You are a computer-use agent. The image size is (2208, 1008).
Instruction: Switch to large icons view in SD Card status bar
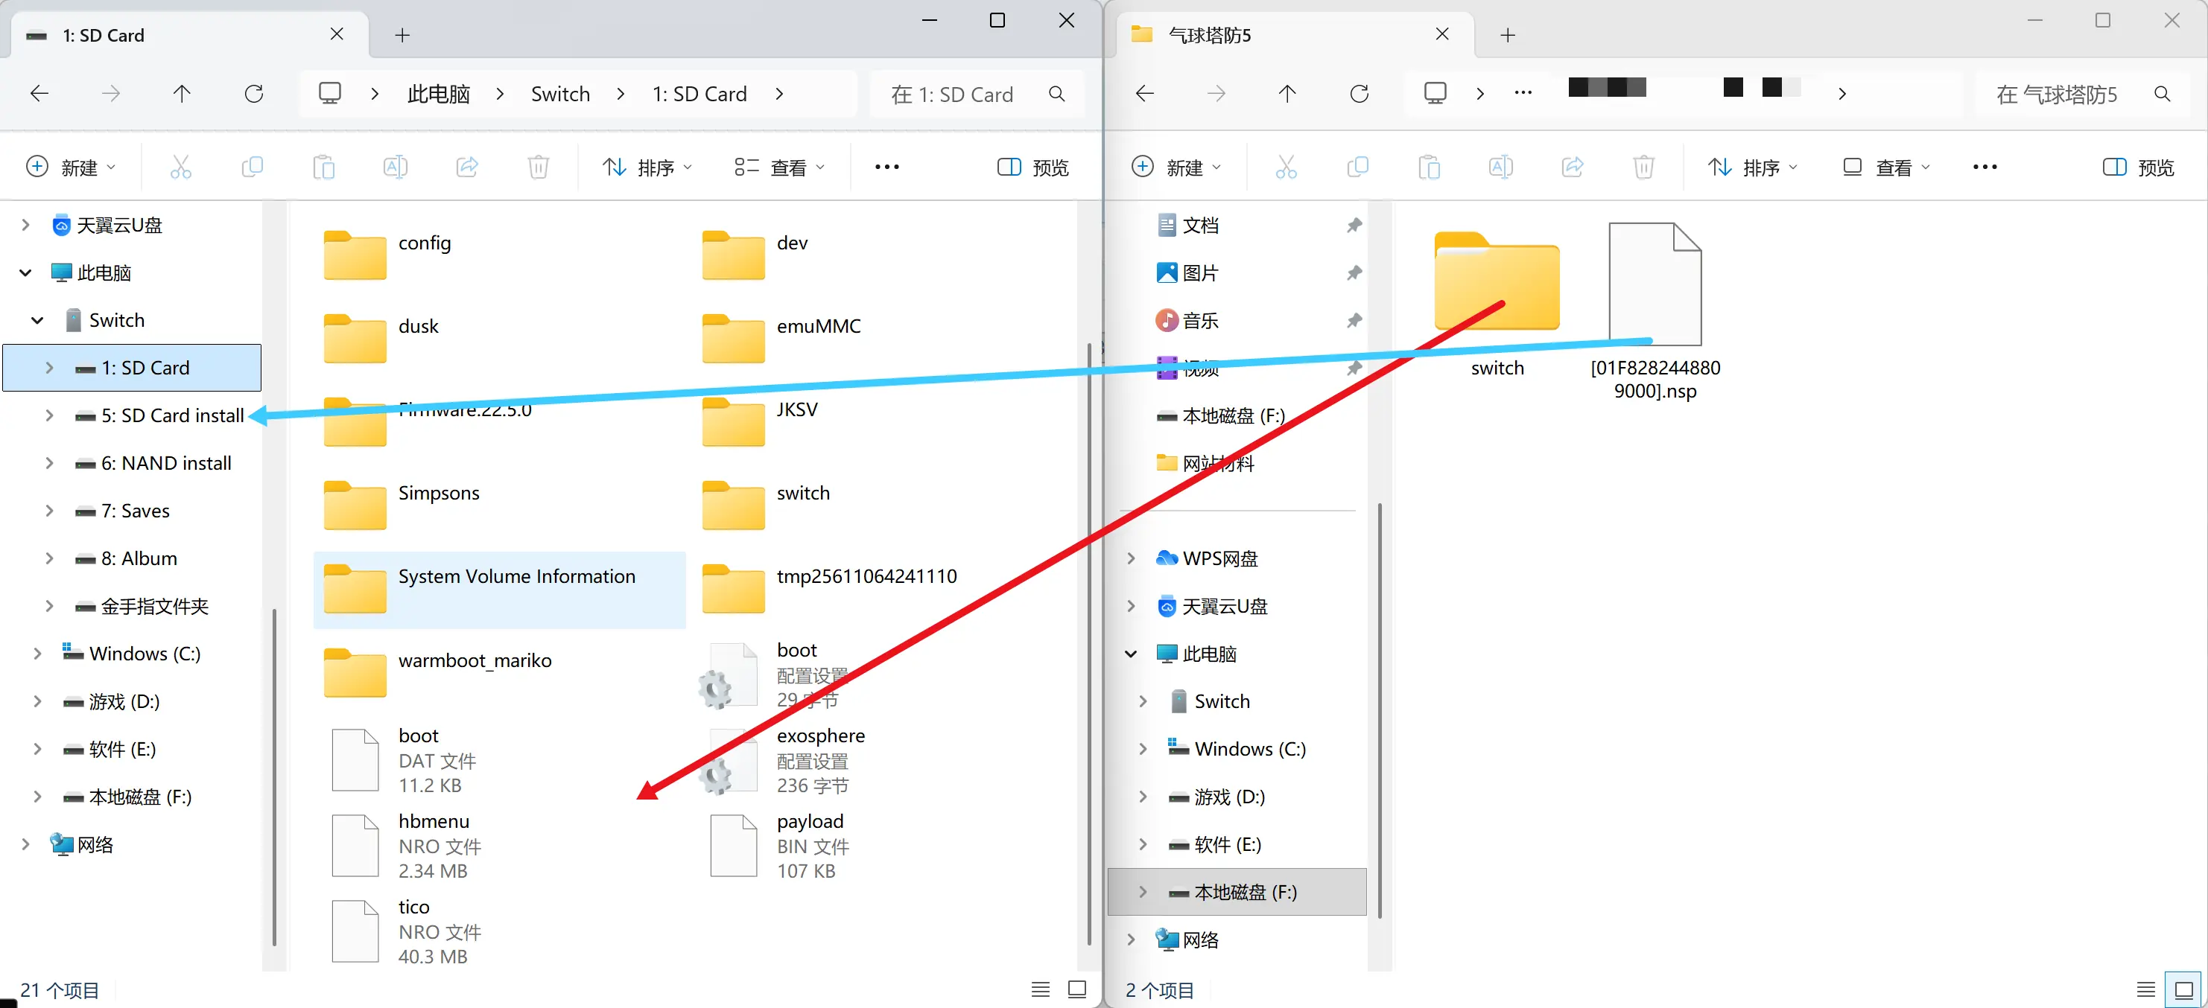[1077, 989]
